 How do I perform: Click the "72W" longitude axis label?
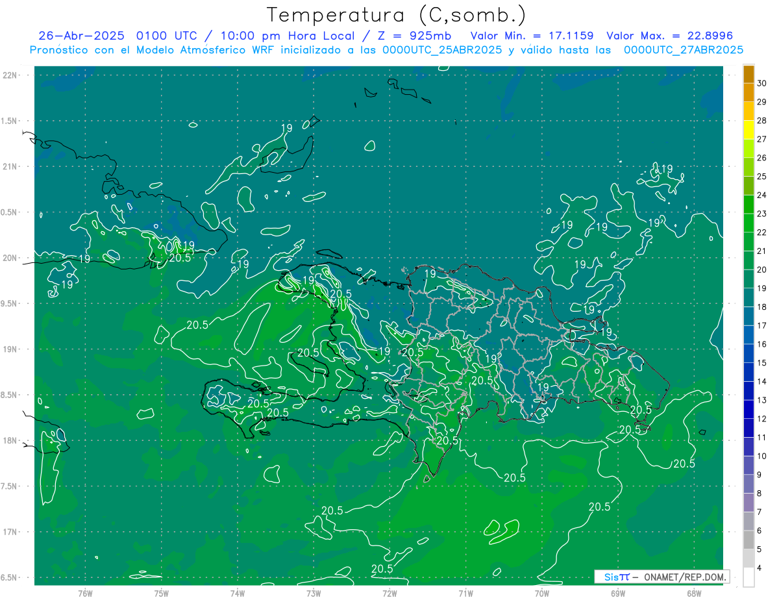[x=389, y=593]
